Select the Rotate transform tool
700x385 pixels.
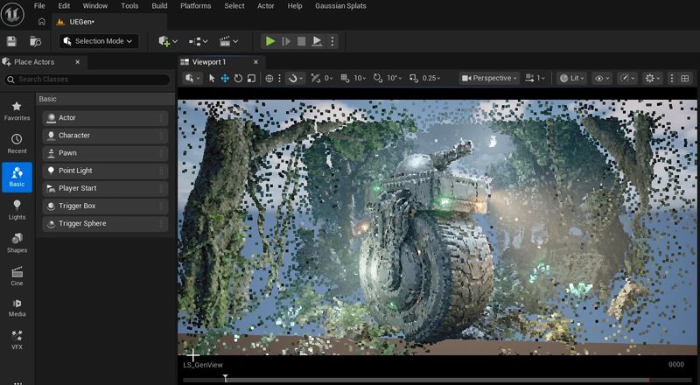[238, 78]
